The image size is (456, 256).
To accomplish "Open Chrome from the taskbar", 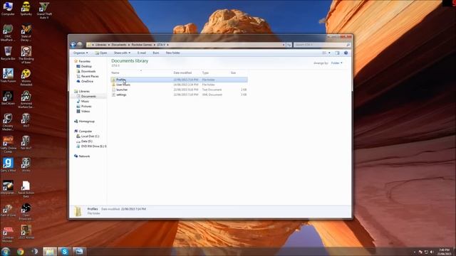I will coord(20,251).
